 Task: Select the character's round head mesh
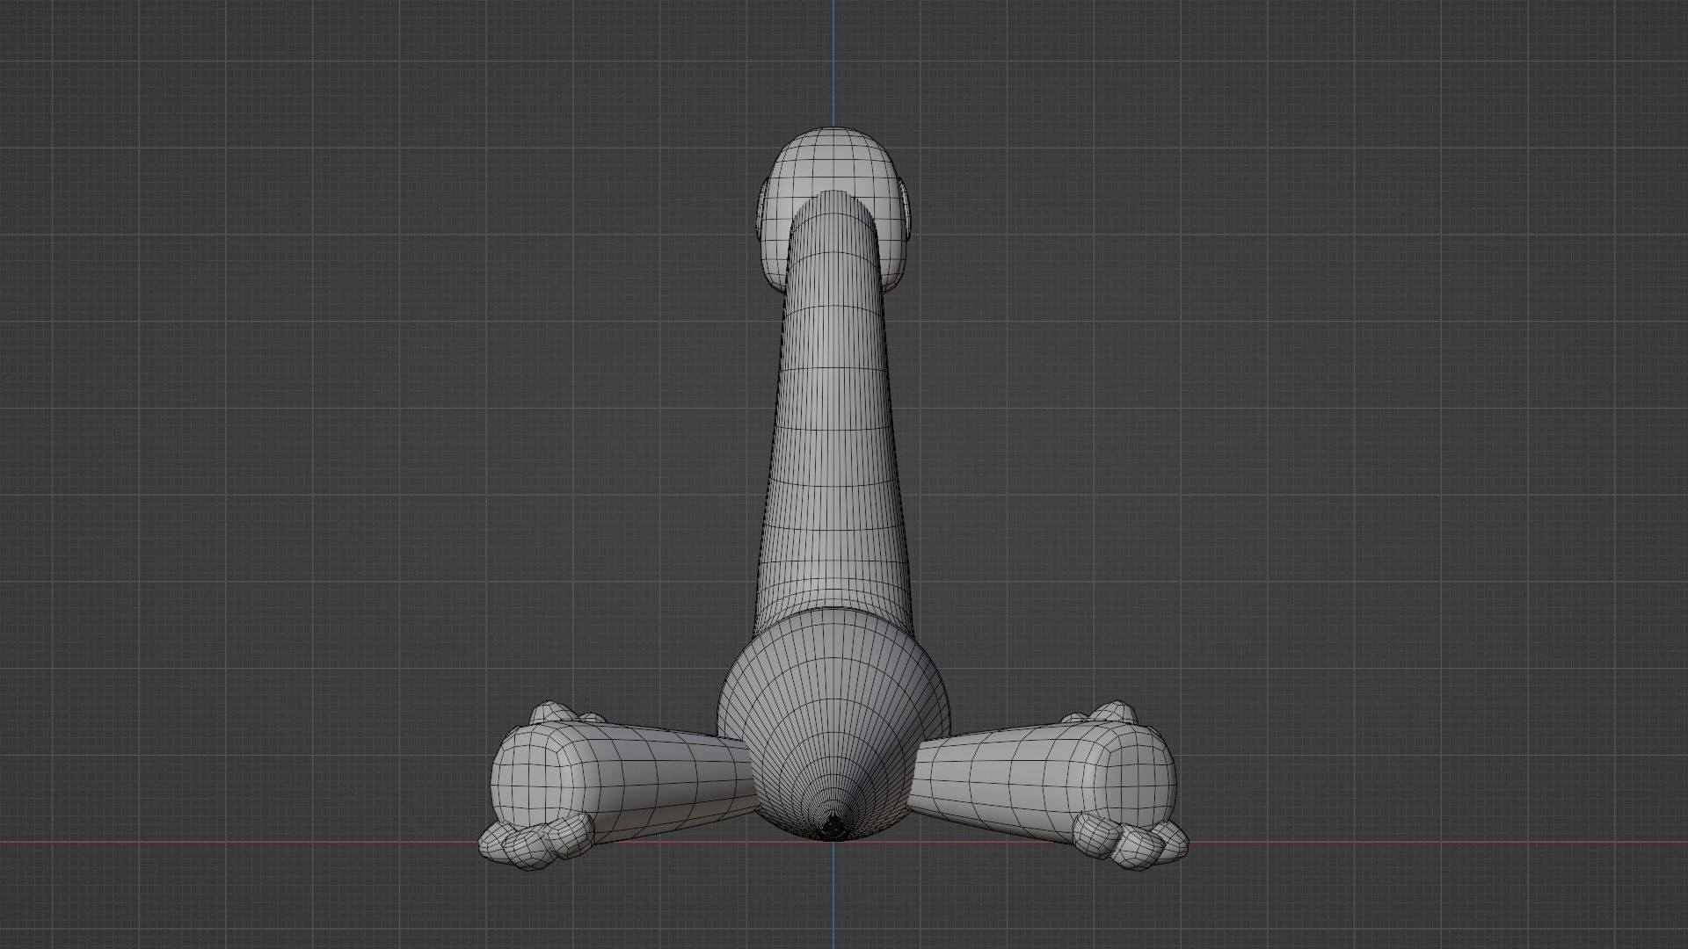[x=833, y=163]
